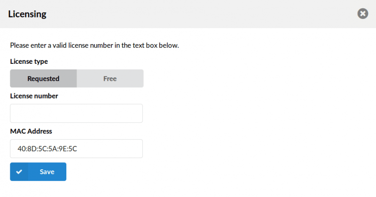Click the Licensing dialog title

[x=27, y=14]
